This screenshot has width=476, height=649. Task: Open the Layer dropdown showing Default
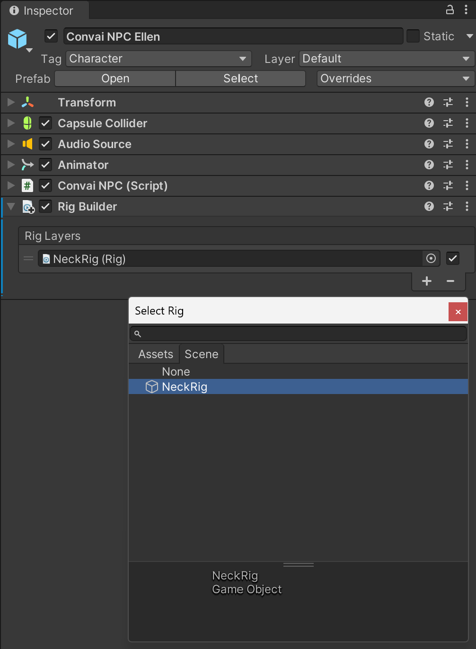pyautogui.click(x=387, y=59)
